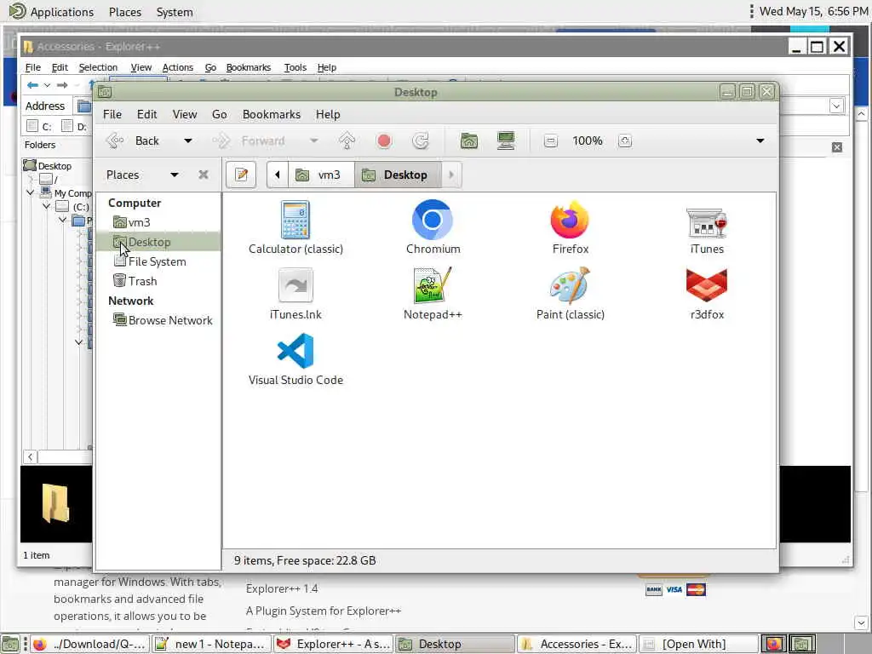Open the Edit menu in Desktop window
Screen dimensions: 872x654
(146, 114)
